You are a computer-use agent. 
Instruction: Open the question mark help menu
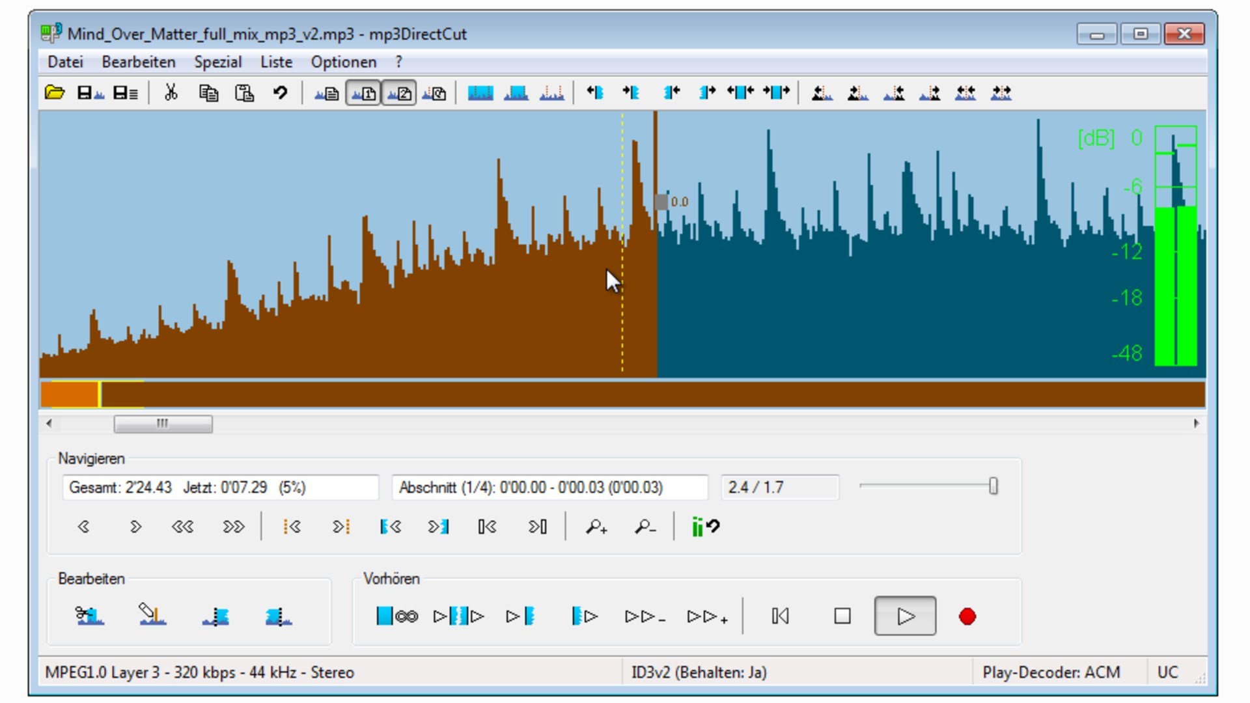click(398, 62)
